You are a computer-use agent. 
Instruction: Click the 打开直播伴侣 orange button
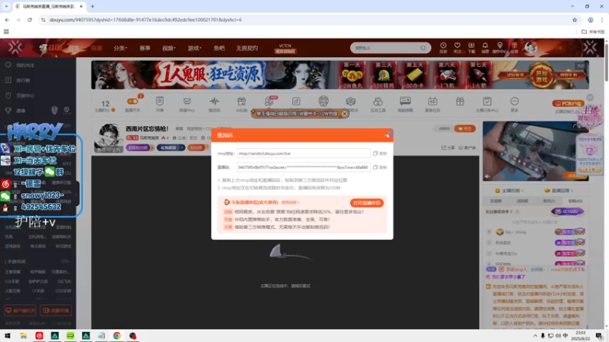click(366, 203)
